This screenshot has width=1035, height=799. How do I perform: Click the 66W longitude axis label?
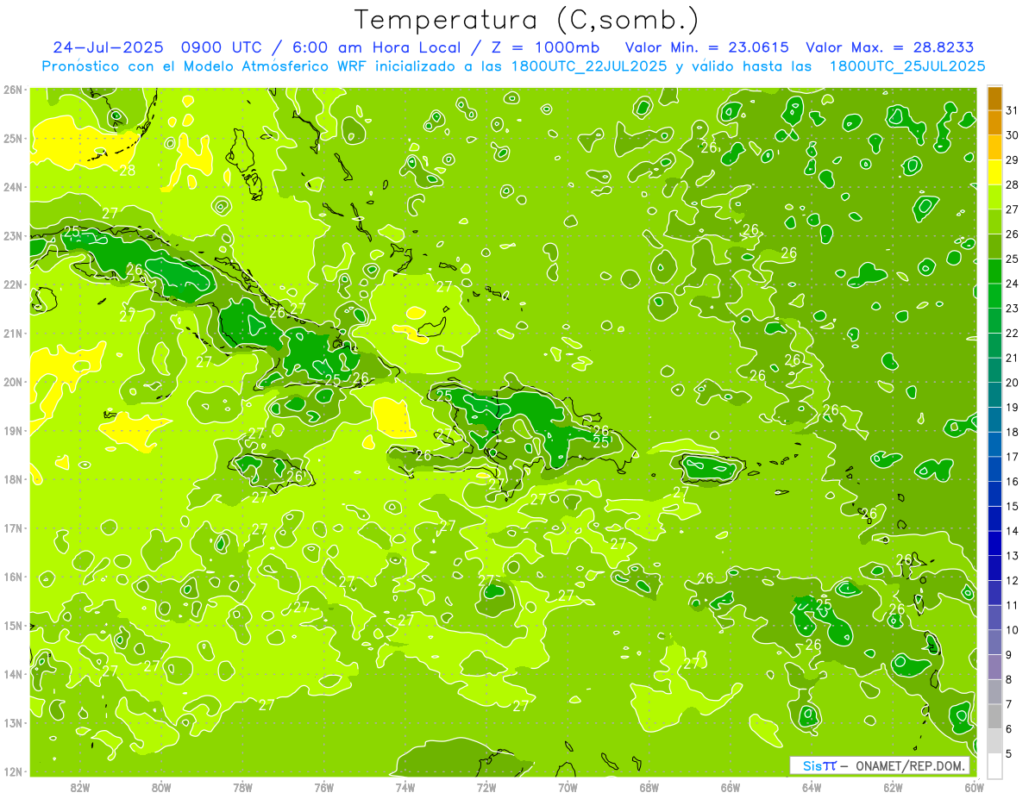tap(731, 787)
